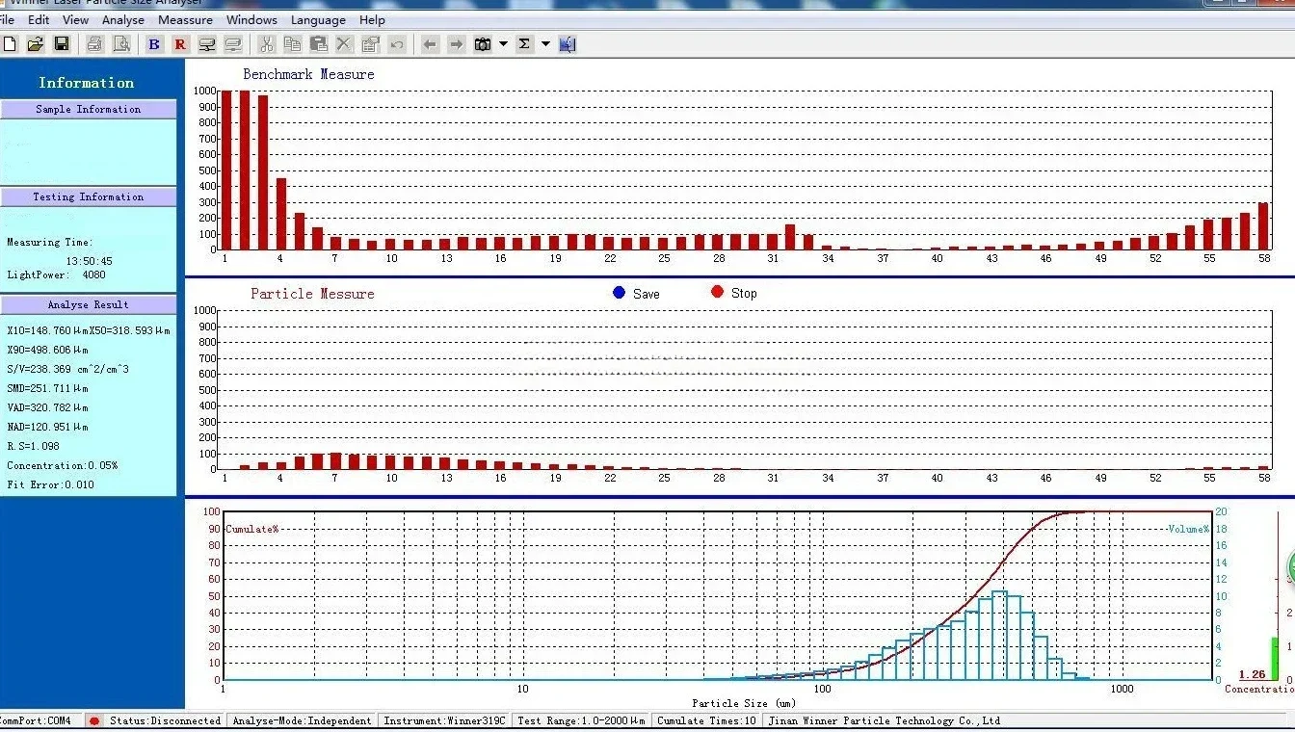Screen dimensions: 1295x732
Task: Click the scissors cut icon
Action: (x=267, y=44)
